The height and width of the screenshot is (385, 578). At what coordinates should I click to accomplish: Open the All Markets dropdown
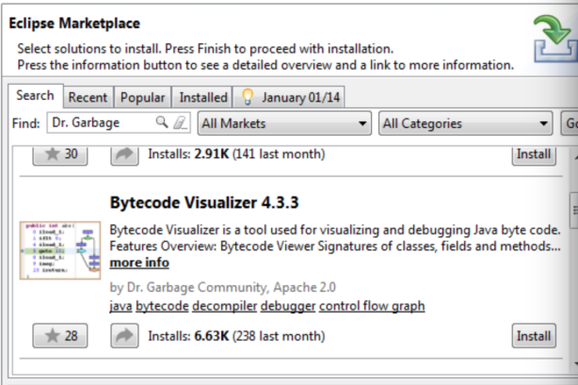click(284, 123)
